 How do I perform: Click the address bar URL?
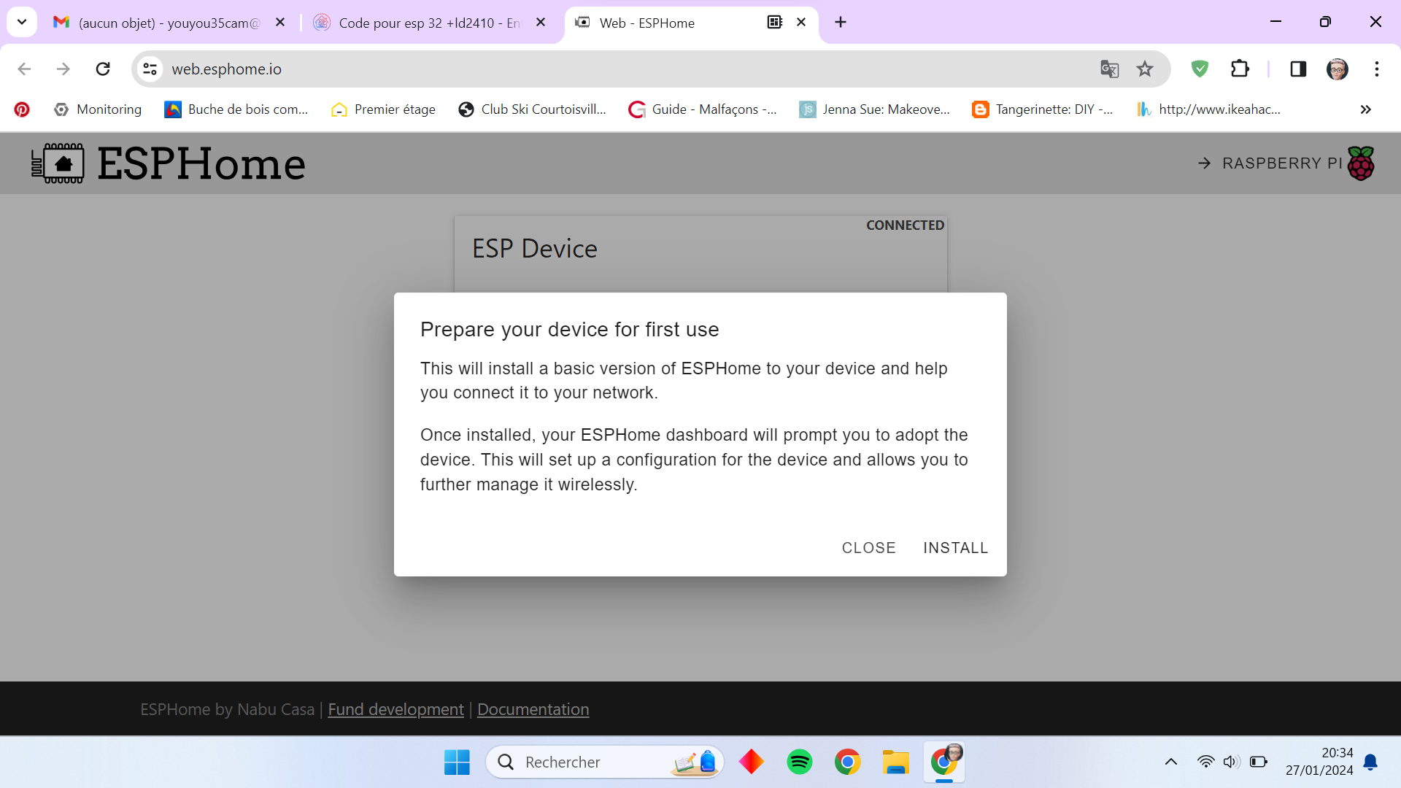click(x=227, y=69)
